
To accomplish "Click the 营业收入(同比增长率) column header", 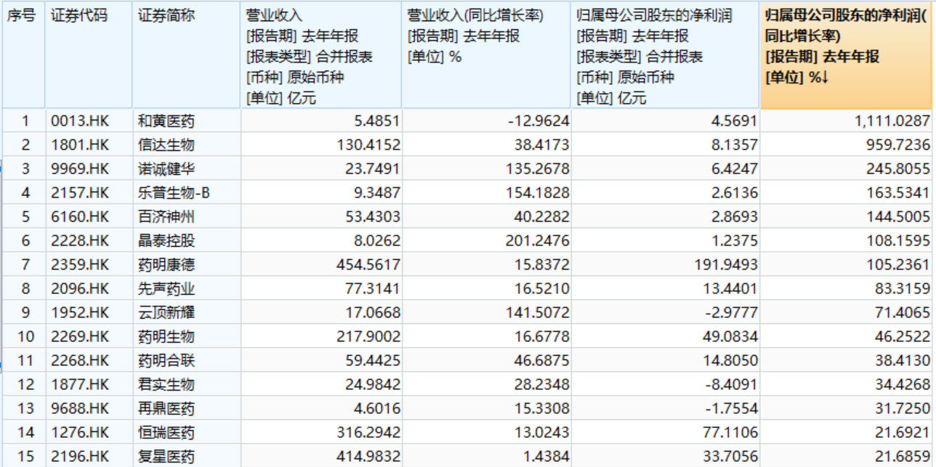I will pyautogui.click(x=485, y=36).
